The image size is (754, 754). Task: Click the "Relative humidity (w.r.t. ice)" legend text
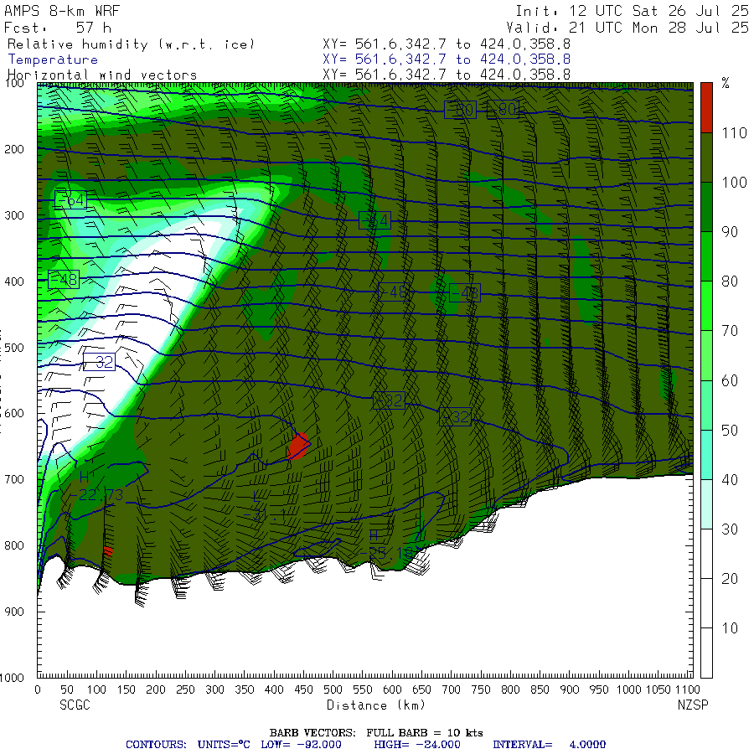click(131, 44)
